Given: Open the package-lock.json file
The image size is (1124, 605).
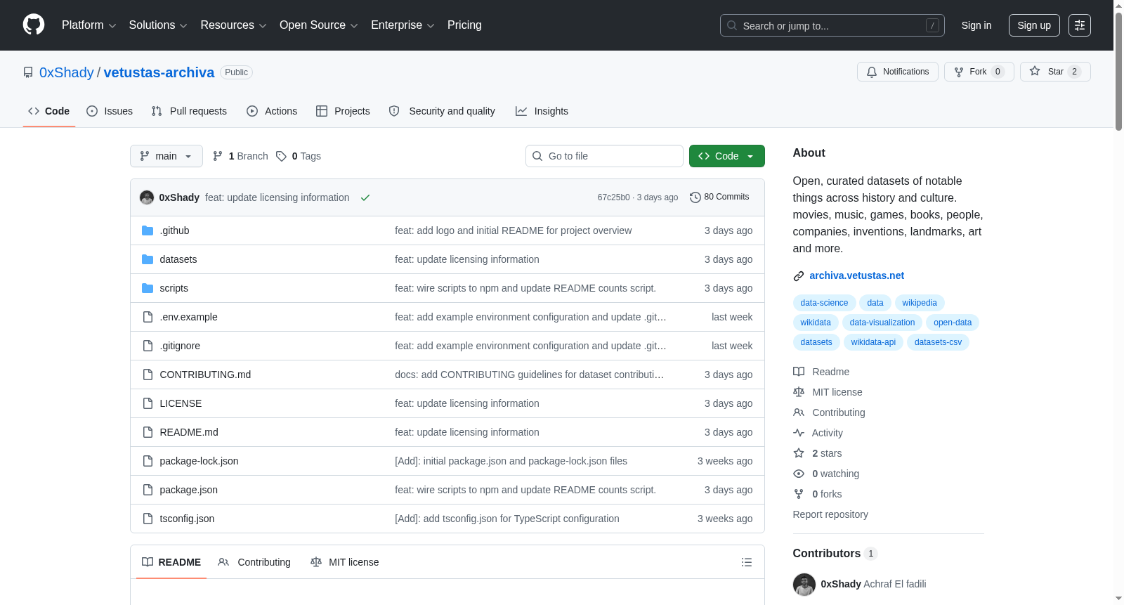Looking at the screenshot, I should [x=199, y=461].
